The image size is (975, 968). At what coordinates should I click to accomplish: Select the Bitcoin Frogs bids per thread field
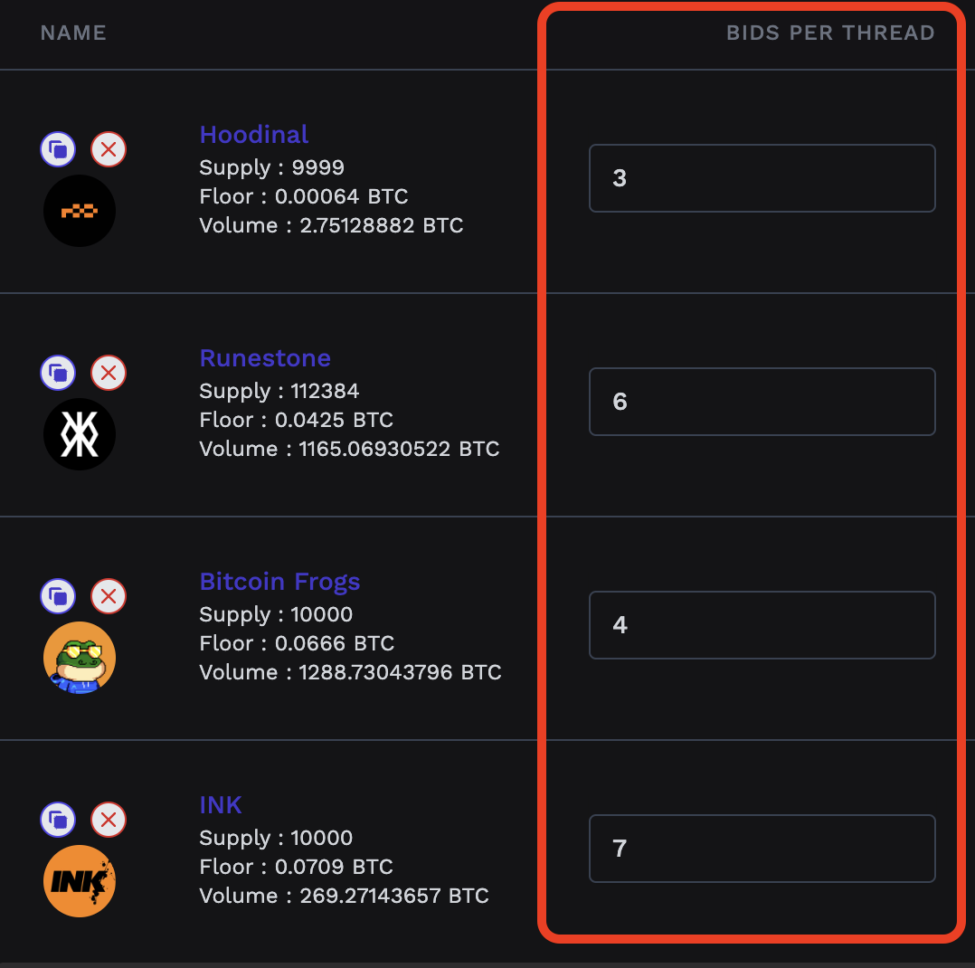tap(762, 625)
